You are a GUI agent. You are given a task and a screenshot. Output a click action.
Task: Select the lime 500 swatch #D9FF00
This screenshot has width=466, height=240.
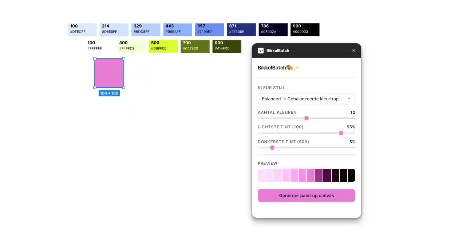(163, 46)
